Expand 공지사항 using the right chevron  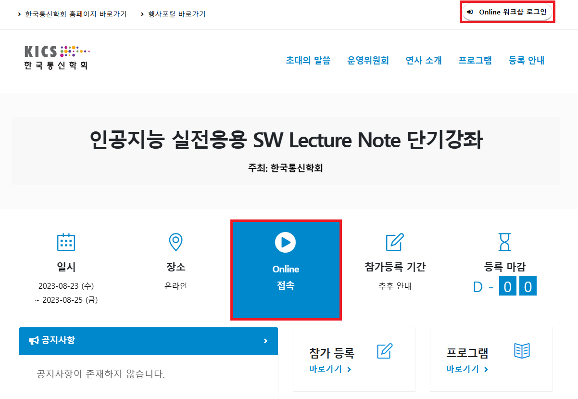265,341
